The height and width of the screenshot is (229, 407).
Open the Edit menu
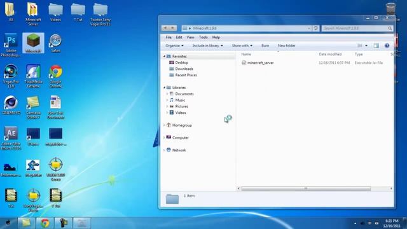click(179, 38)
